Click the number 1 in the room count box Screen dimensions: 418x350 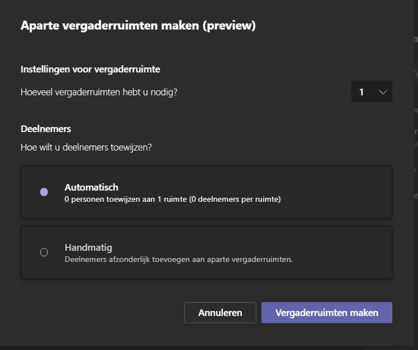click(x=361, y=92)
